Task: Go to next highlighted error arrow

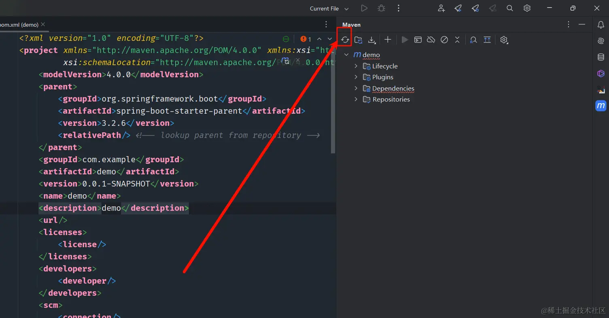Action: tap(330, 39)
